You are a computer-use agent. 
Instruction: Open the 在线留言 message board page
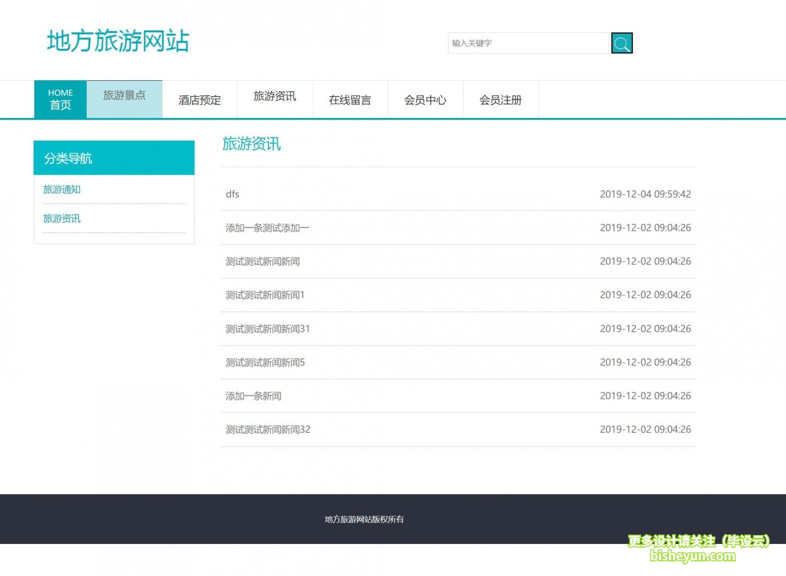point(350,99)
